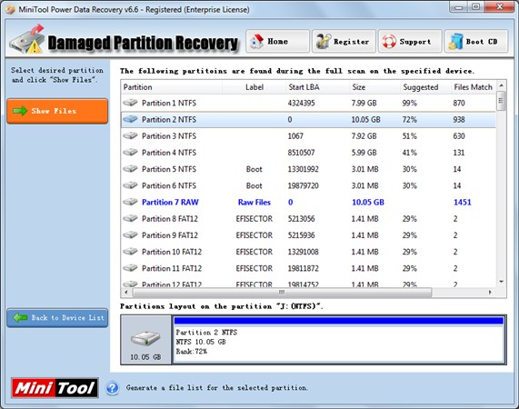Select Partition 10 FAT12 text

[172, 252]
